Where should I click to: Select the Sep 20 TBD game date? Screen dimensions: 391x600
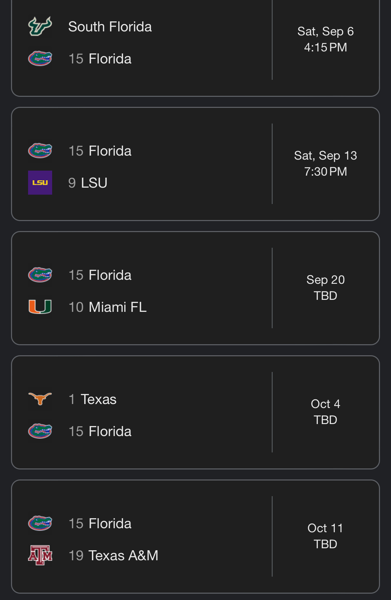(325, 288)
